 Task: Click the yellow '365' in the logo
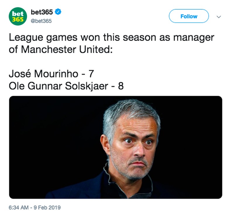click(x=18, y=19)
